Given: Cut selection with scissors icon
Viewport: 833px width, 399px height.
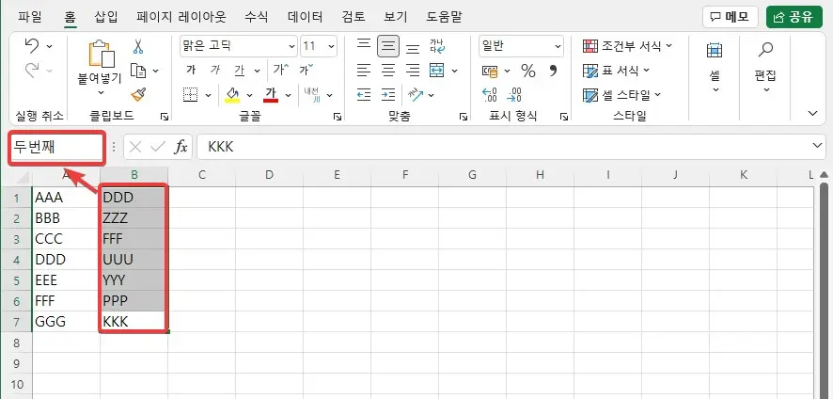Looking at the screenshot, I should (138, 46).
